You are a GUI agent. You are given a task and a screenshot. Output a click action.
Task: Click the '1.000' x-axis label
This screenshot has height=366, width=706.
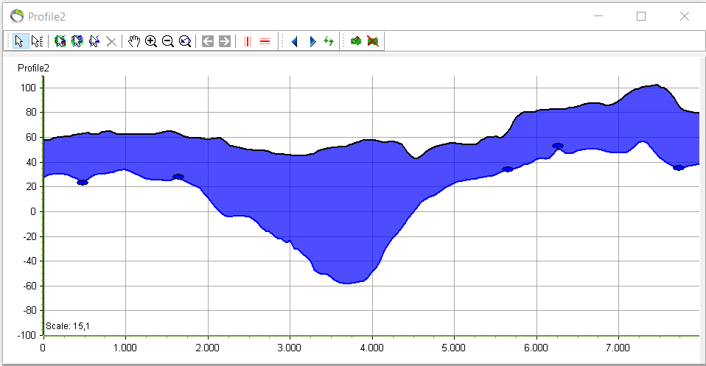(x=125, y=348)
